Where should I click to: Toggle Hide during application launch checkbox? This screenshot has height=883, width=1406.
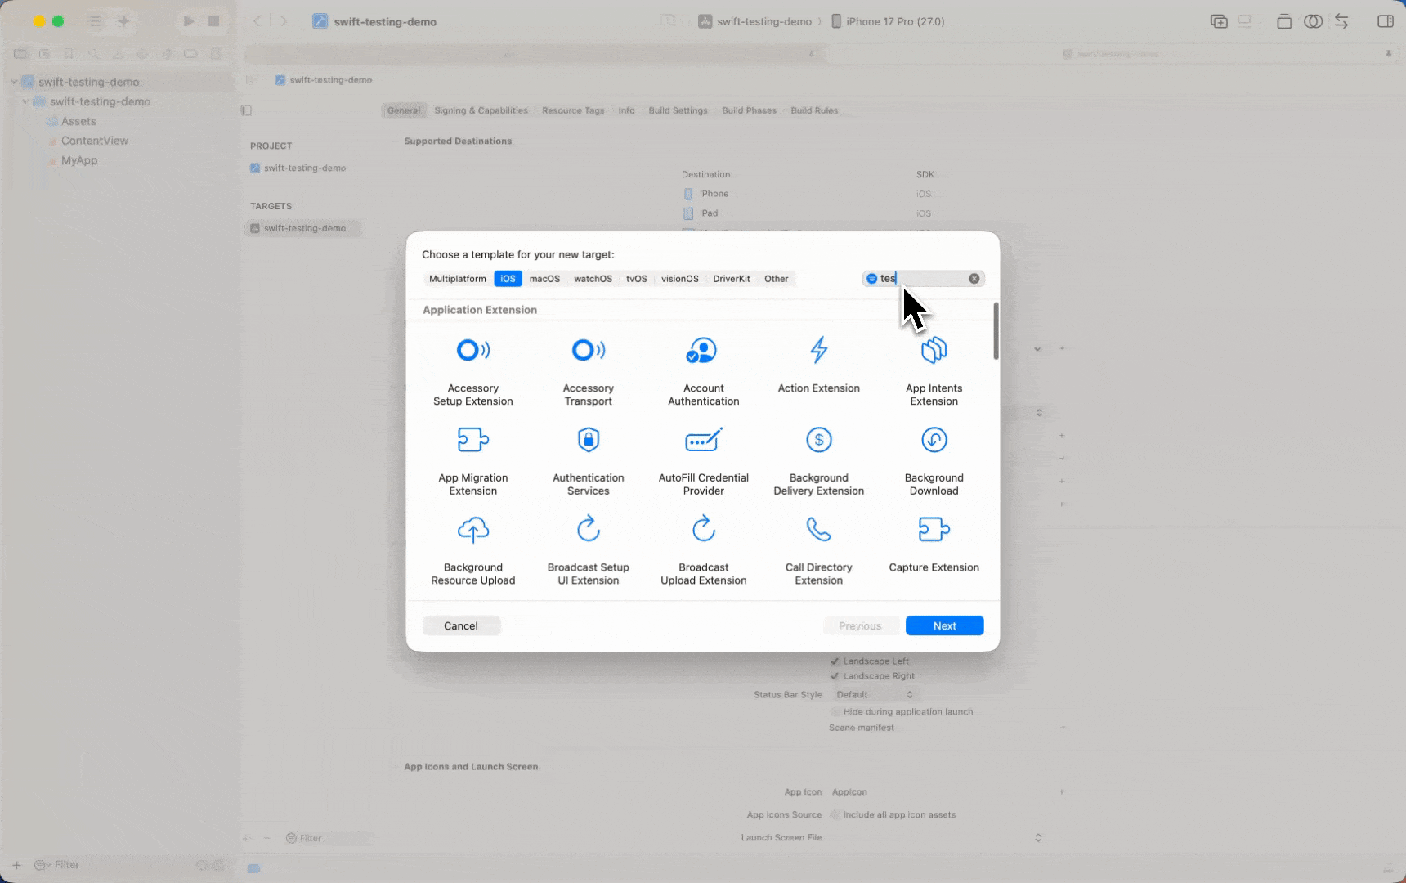coord(835,712)
